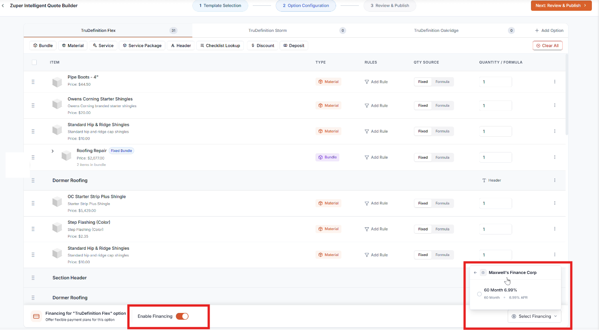Screen dimensions: 604x330
Task: Expand the Roofing Repair bundle row
Action: tap(52, 151)
